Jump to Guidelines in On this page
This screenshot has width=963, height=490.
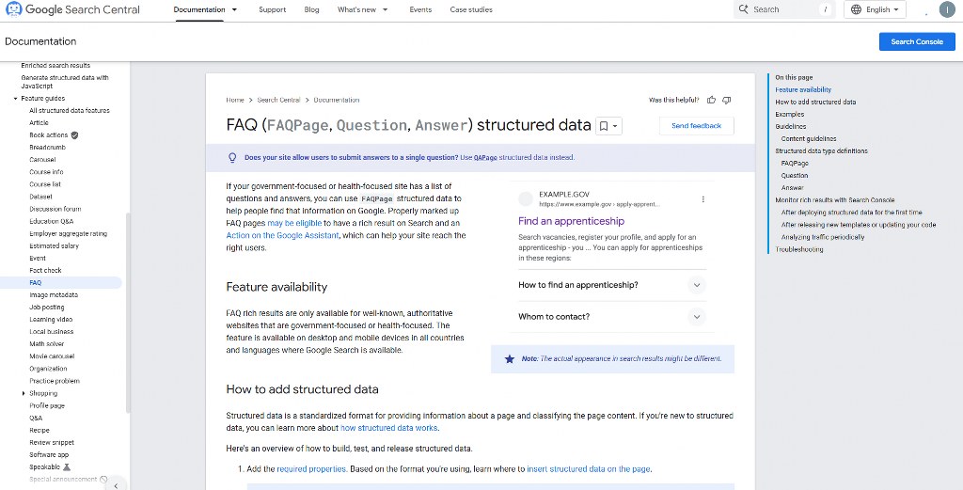[x=791, y=126]
